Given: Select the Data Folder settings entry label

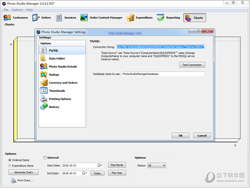Looking at the screenshot, I should click(x=57, y=58).
